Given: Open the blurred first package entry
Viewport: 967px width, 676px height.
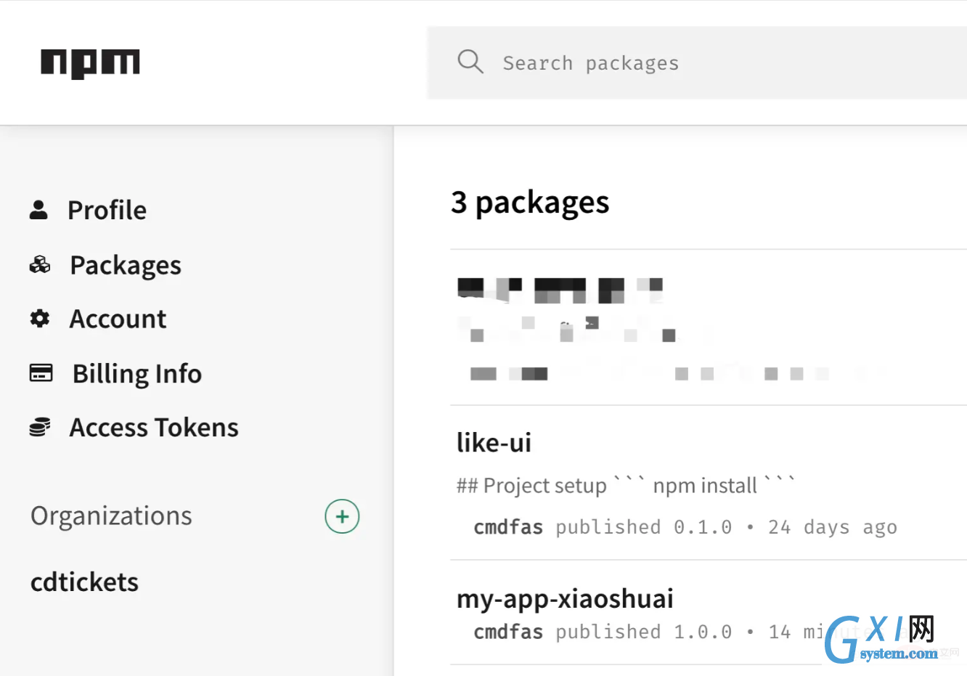Looking at the screenshot, I should point(560,289).
